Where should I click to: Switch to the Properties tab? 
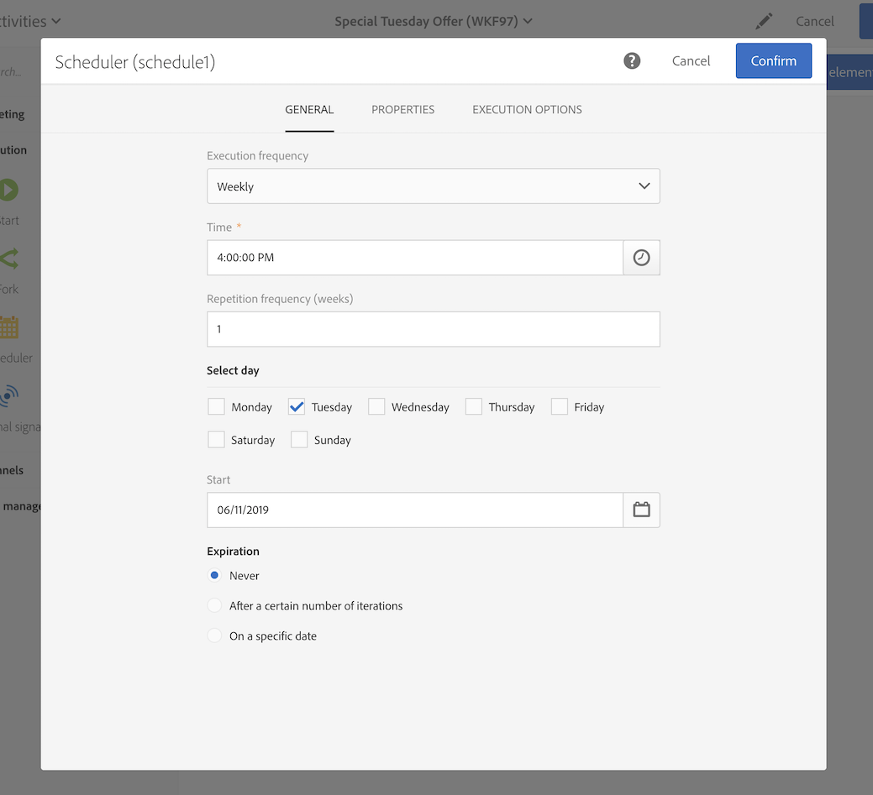(402, 109)
